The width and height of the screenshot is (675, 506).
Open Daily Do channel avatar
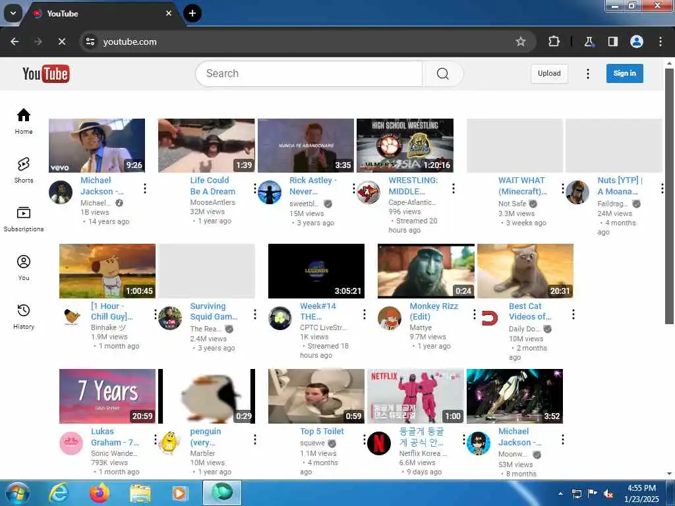pos(490,318)
